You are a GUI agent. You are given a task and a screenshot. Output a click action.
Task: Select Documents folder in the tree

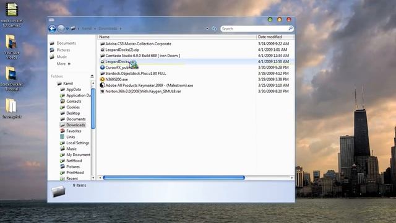point(75,119)
